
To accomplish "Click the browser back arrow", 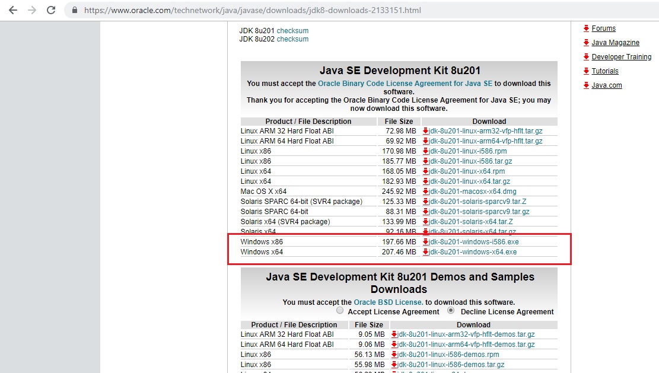I will coord(13,10).
